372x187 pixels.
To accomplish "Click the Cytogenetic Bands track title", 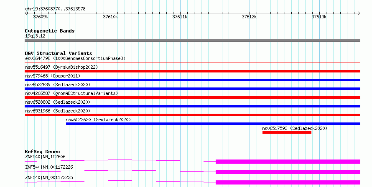I will point(50,31).
